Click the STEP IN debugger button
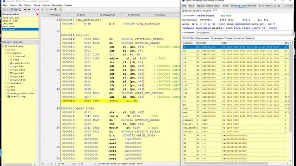Screen dimensions: 296x166 pos(228,6)
